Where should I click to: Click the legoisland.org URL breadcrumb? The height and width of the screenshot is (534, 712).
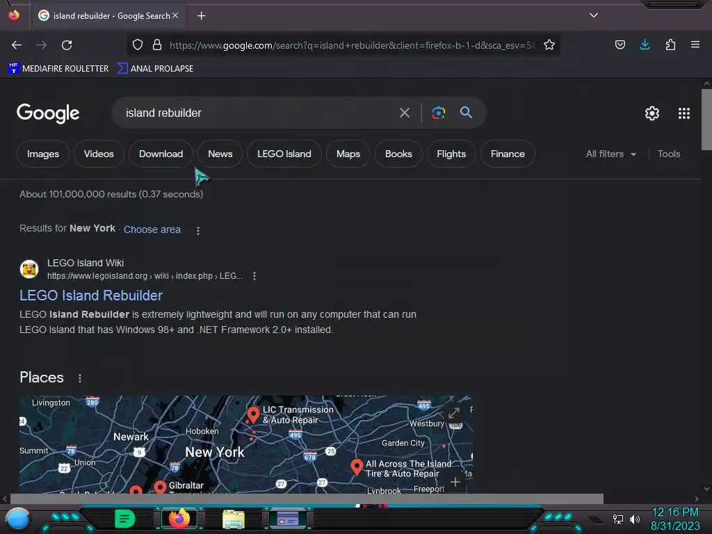click(x=145, y=276)
